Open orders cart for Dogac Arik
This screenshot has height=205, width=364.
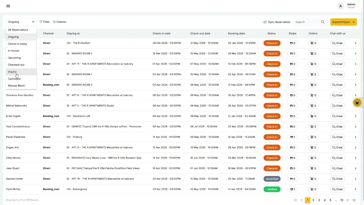coord(313,147)
